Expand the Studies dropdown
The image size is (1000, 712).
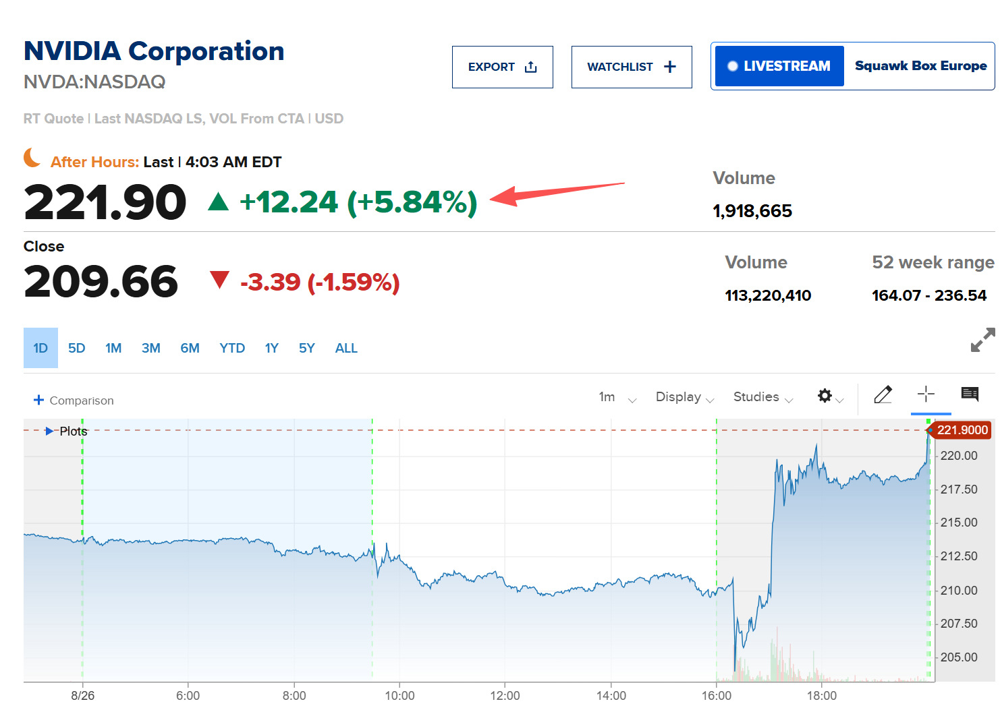[x=763, y=397]
